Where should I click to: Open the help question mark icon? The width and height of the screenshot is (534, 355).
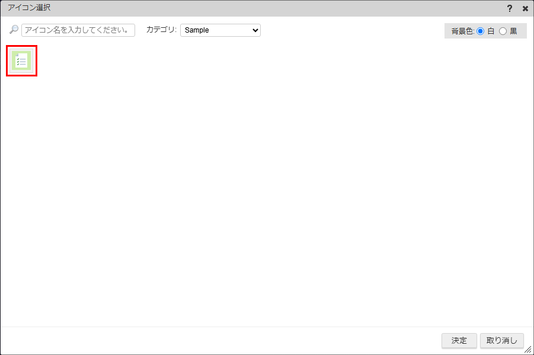(510, 8)
